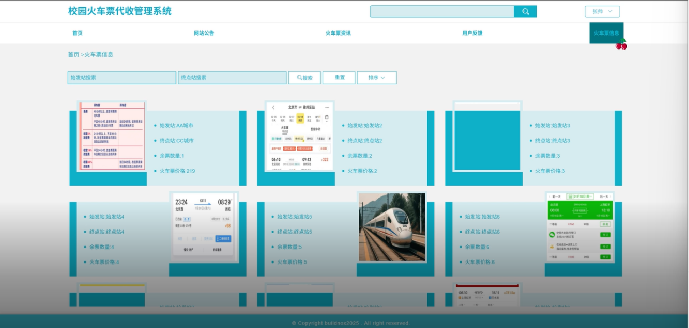Viewport: 689px width, 328px height.
Task: Open the 排序 sort dropdown
Action: pos(377,78)
